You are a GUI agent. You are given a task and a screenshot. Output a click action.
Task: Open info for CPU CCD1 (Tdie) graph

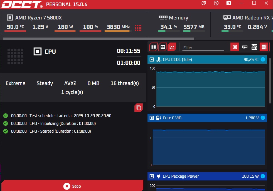click(263, 59)
